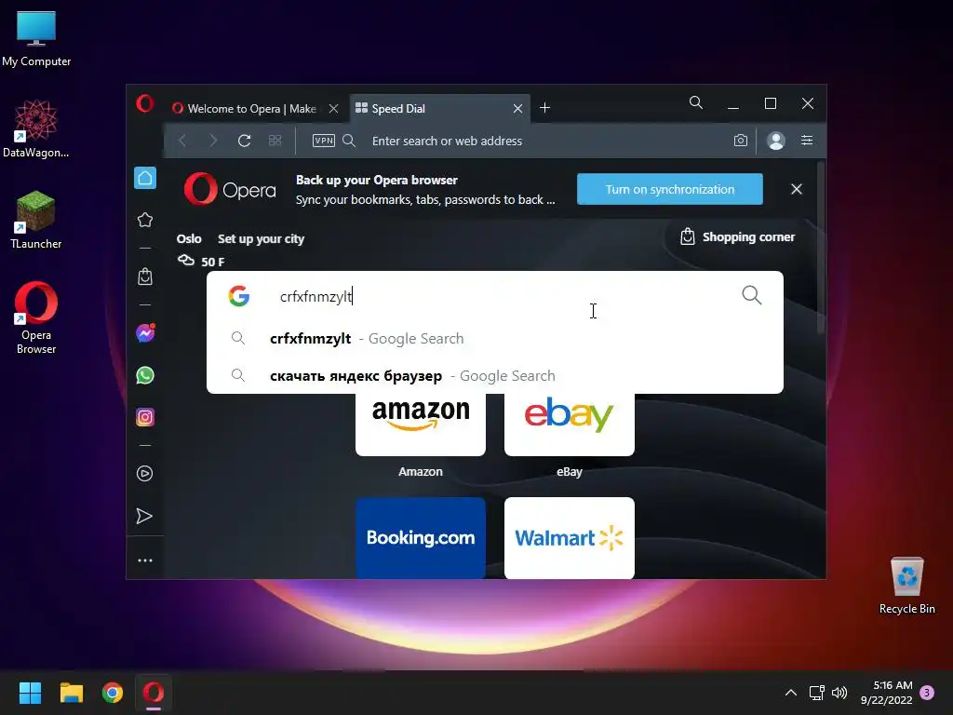The height and width of the screenshot is (715, 953).
Task: Toggle the VPN badge in address bar
Action: coord(323,142)
